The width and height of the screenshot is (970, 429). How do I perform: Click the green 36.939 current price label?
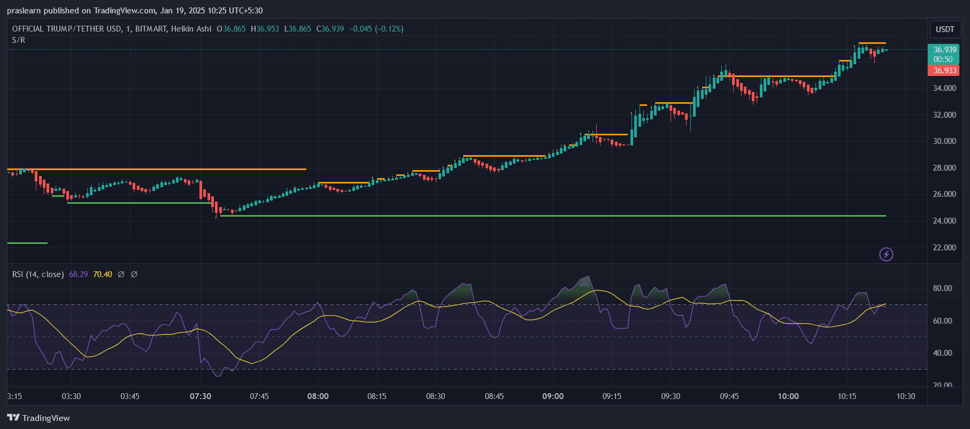click(x=944, y=50)
